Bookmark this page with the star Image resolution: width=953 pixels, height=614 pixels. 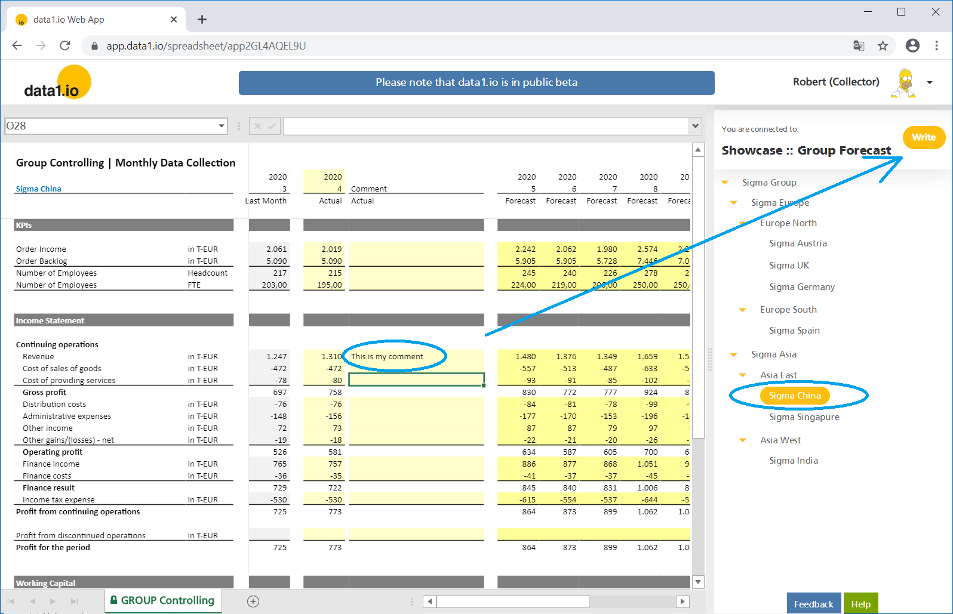click(x=883, y=46)
